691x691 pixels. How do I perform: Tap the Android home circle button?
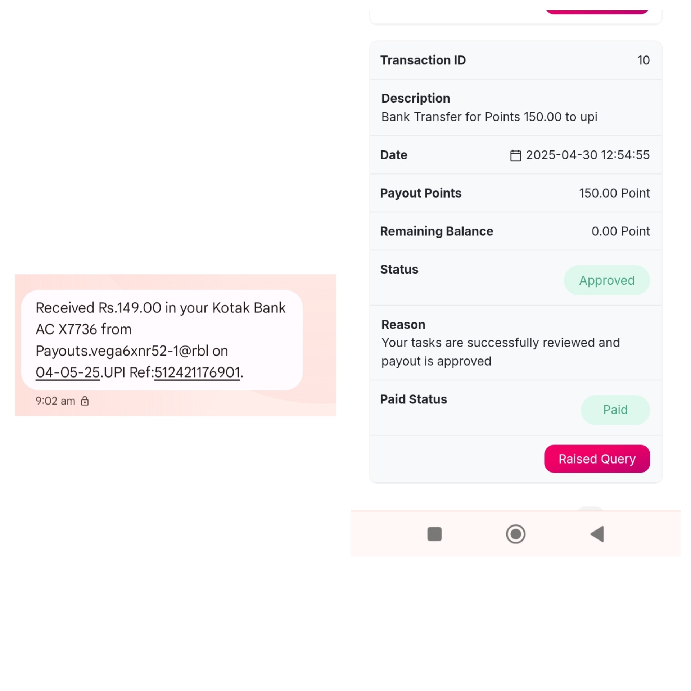click(515, 534)
